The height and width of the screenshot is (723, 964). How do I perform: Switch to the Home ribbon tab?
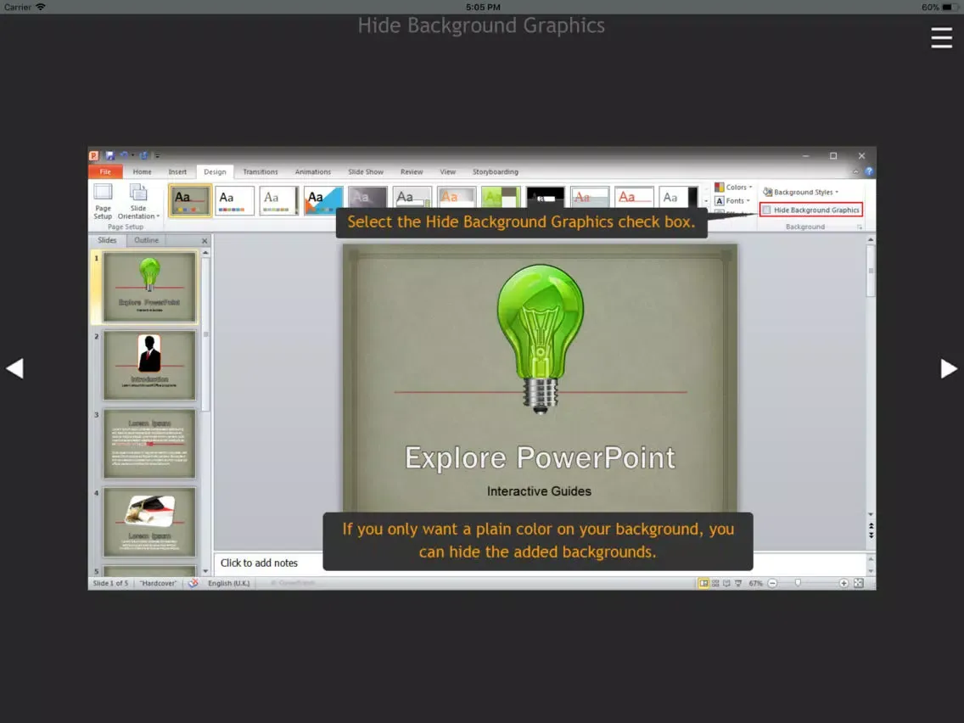142,171
